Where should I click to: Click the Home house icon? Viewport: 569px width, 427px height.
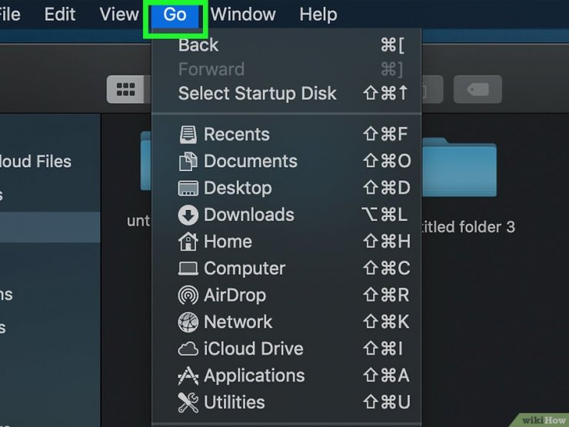tap(188, 242)
